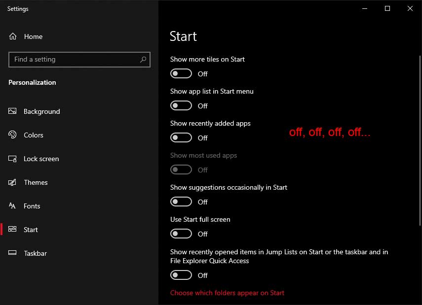
Task: Toggle Show app list in Start menu
Action: pos(181,105)
